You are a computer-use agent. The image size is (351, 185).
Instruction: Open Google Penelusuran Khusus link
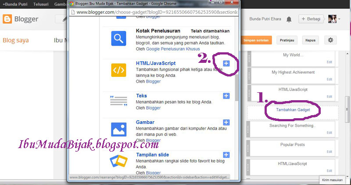click(x=173, y=49)
